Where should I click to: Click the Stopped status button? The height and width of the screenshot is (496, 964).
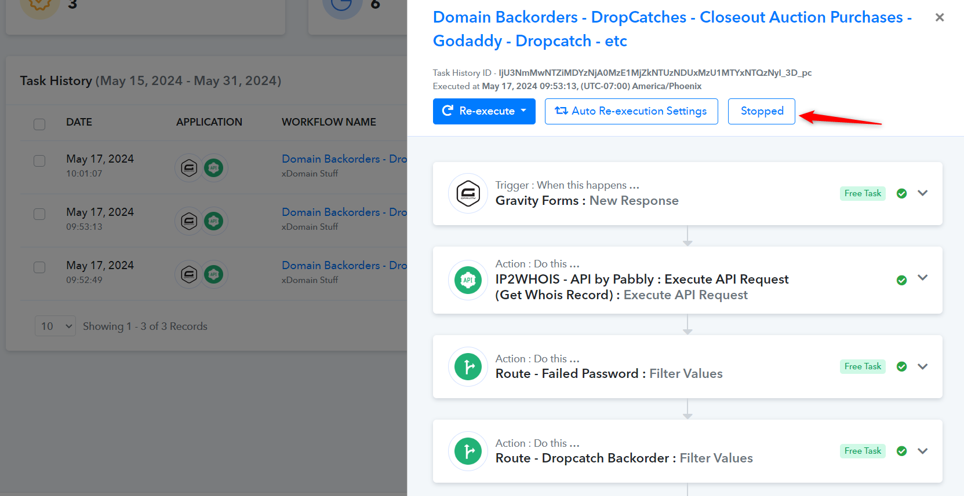point(762,111)
